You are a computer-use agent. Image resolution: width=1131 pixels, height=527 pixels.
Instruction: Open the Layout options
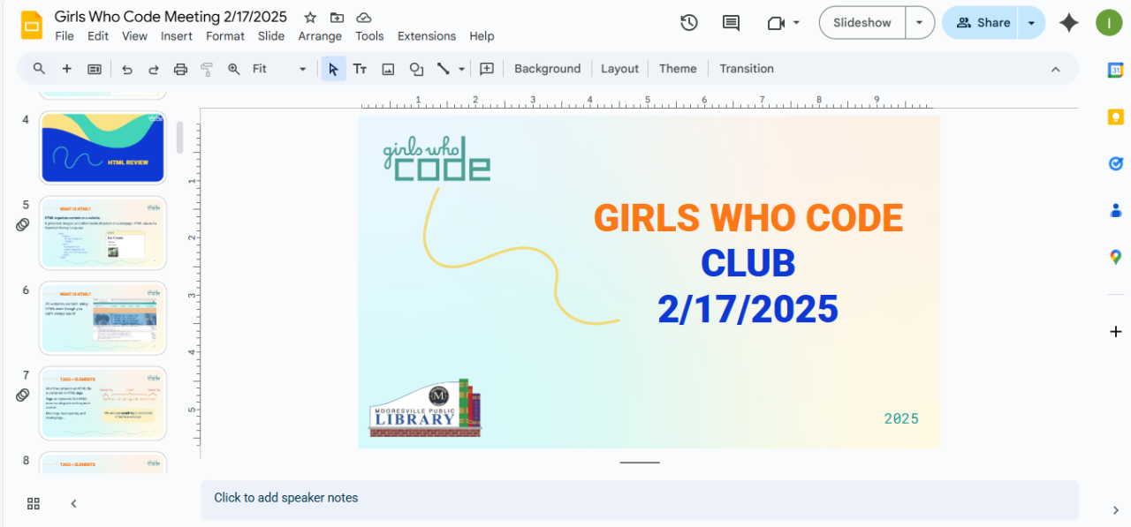619,69
